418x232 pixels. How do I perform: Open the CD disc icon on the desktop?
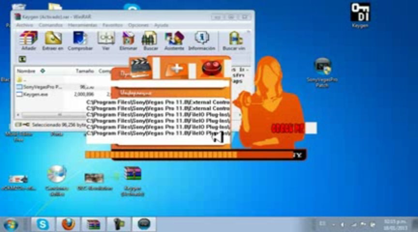coord(57,180)
